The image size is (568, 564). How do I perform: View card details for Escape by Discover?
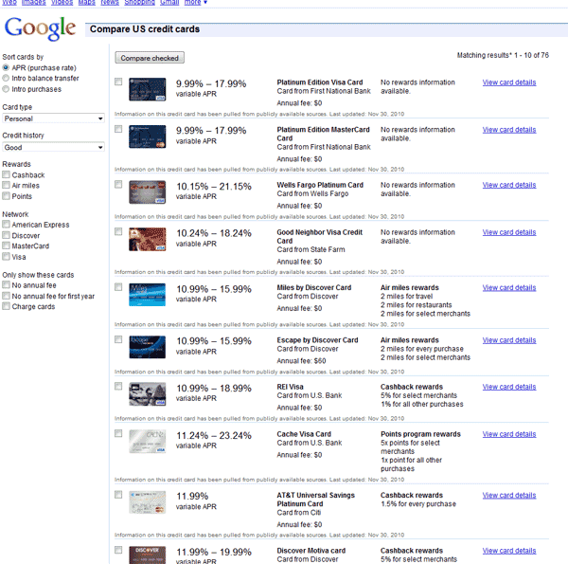(x=509, y=340)
